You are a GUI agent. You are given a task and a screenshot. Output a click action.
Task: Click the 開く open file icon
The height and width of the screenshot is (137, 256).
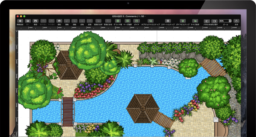coord(28,21)
